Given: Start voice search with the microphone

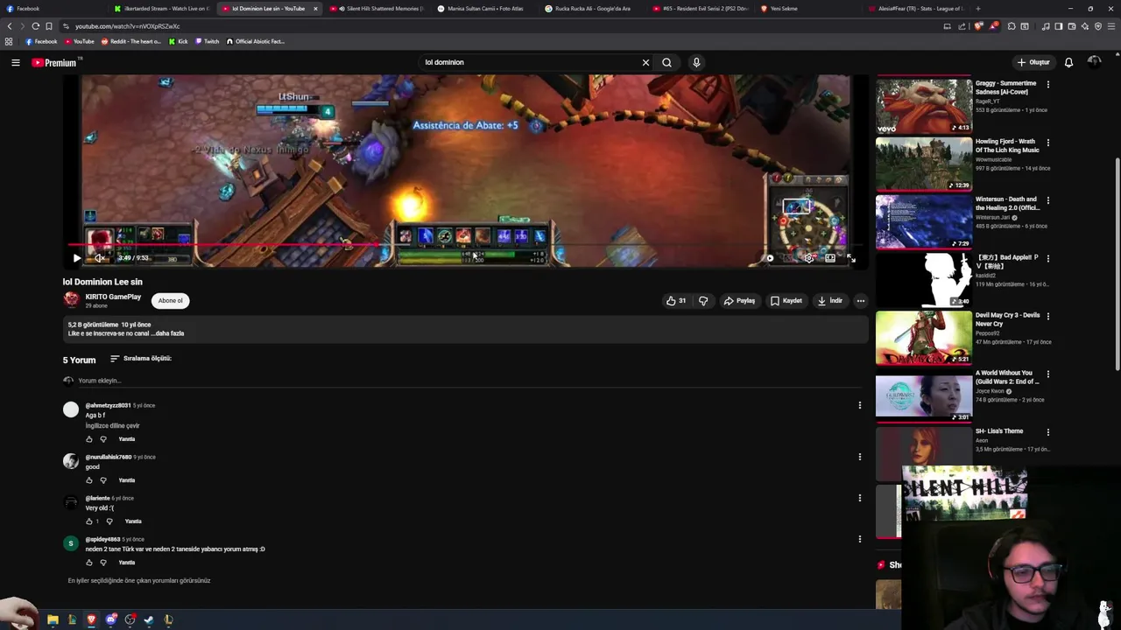Looking at the screenshot, I should [696, 62].
